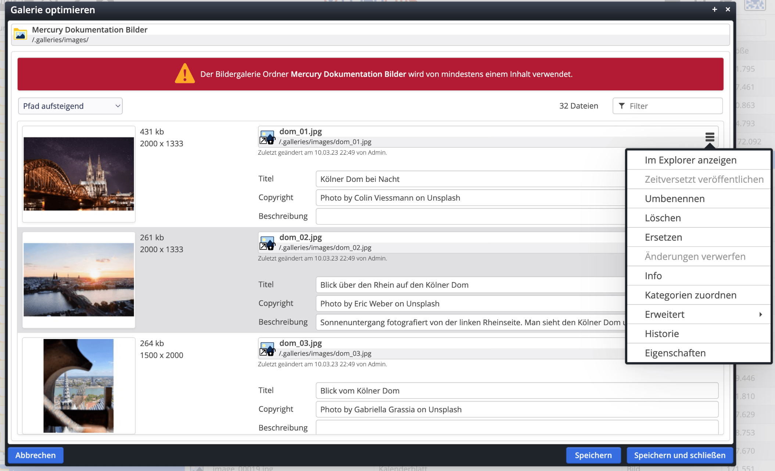Image resolution: width=775 pixels, height=471 pixels.
Task: Choose 'Löschen' from the context menu
Action: pyautogui.click(x=663, y=218)
